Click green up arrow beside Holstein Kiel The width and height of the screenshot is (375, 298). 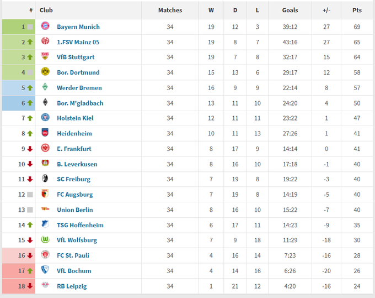tap(30, 118)
